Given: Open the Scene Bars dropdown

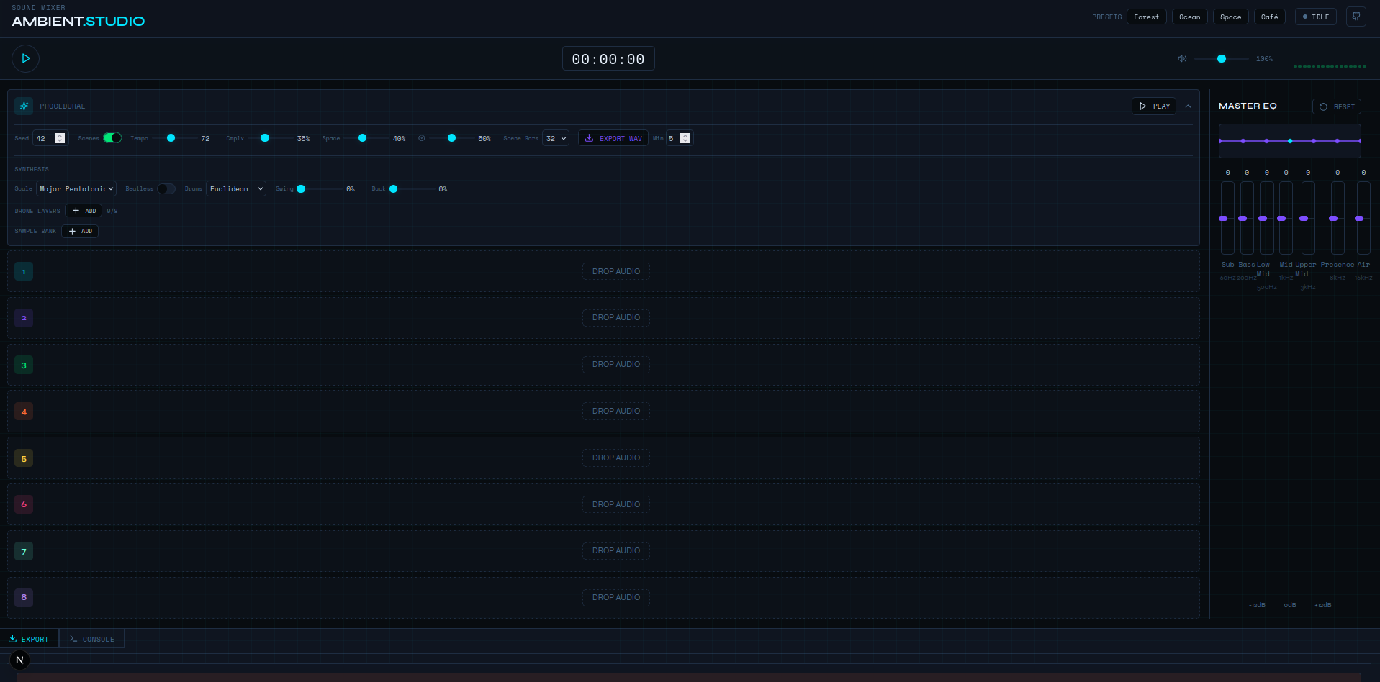Looking at the screenshot, I should pyautogui.click(x=556, y=138).
